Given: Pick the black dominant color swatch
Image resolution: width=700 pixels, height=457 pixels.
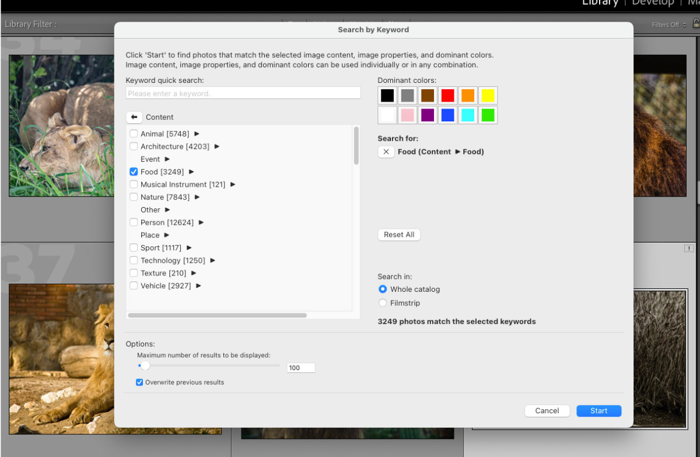Looking at the screenshot, I should tap(387, 96).
